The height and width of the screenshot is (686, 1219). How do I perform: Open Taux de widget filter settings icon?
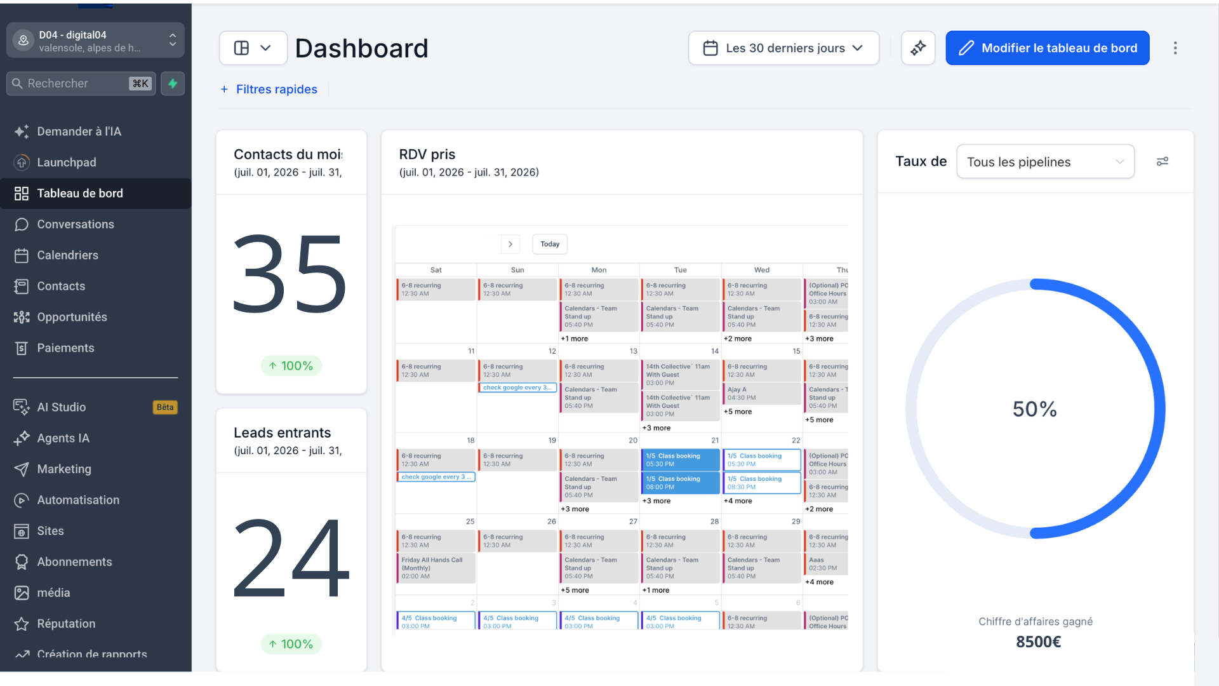click(1162, 161)
